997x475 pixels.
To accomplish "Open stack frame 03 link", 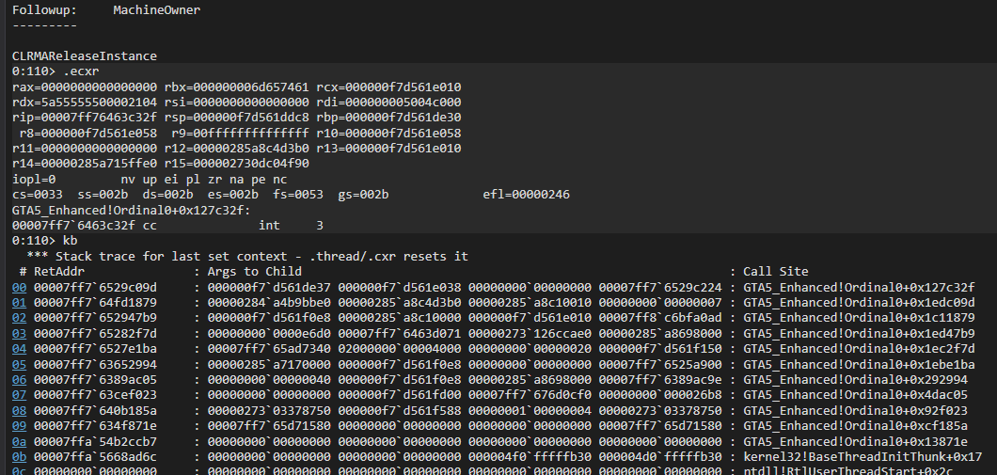I will pyautogui.click(x=19, y=334).
